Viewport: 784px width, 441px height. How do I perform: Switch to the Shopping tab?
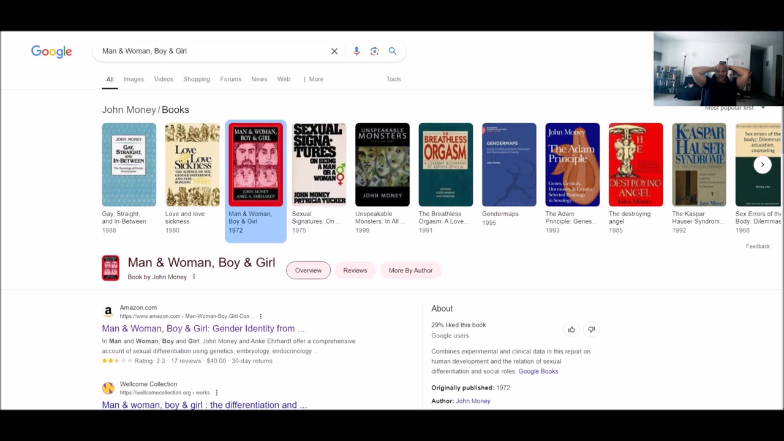coord(197,80)
